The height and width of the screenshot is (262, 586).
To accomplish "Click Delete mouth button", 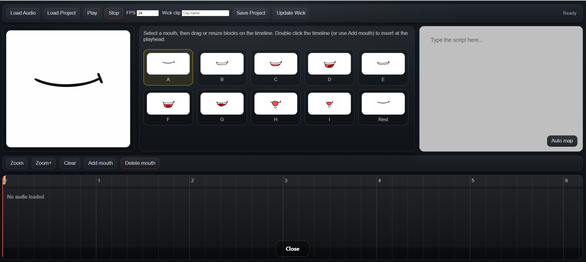I will [x=140, y=163].
